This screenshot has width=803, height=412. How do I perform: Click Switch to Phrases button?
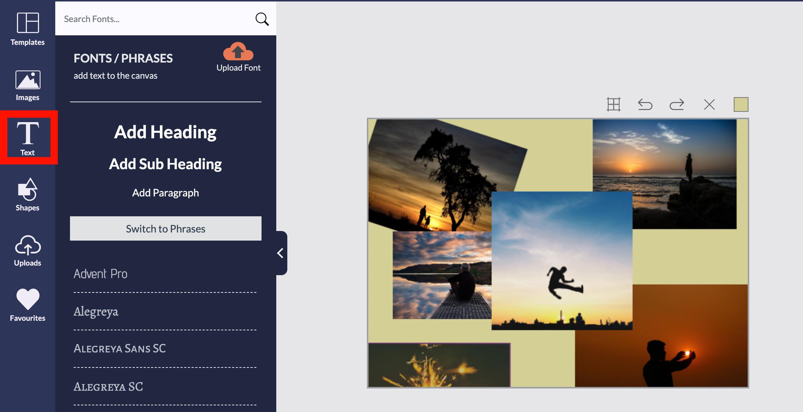point(165,228)
